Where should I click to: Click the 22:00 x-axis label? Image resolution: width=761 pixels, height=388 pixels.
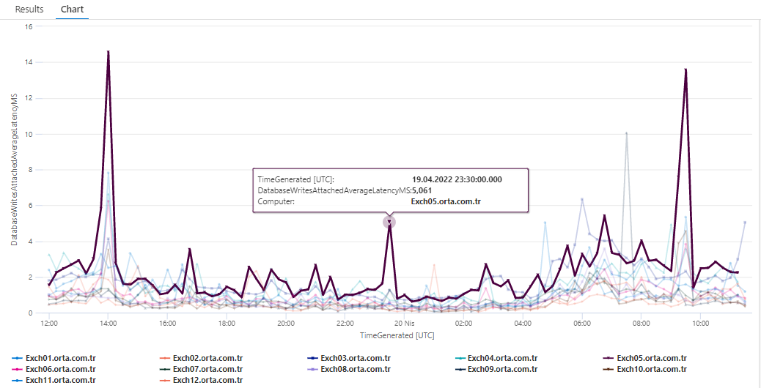click(345, 323)
